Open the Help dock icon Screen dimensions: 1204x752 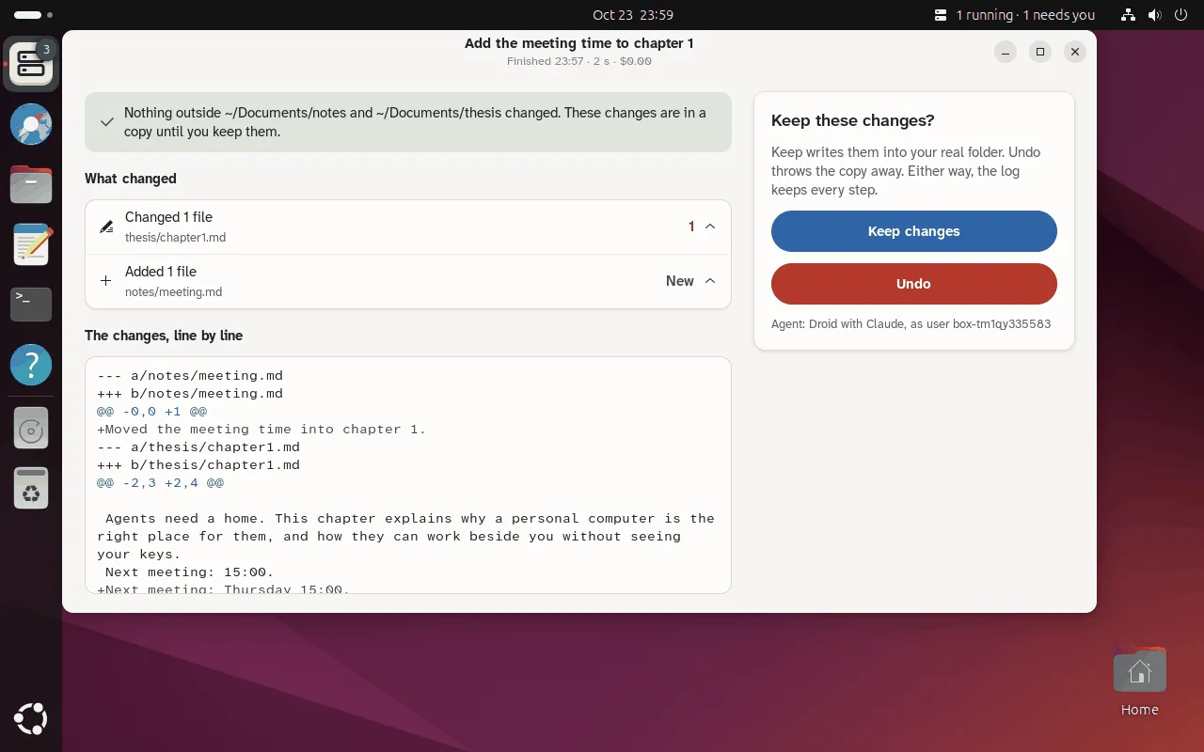31,364
